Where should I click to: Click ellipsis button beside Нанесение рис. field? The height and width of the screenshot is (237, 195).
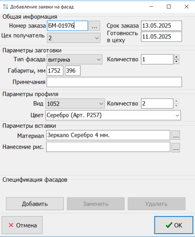(x=176, y=148)
